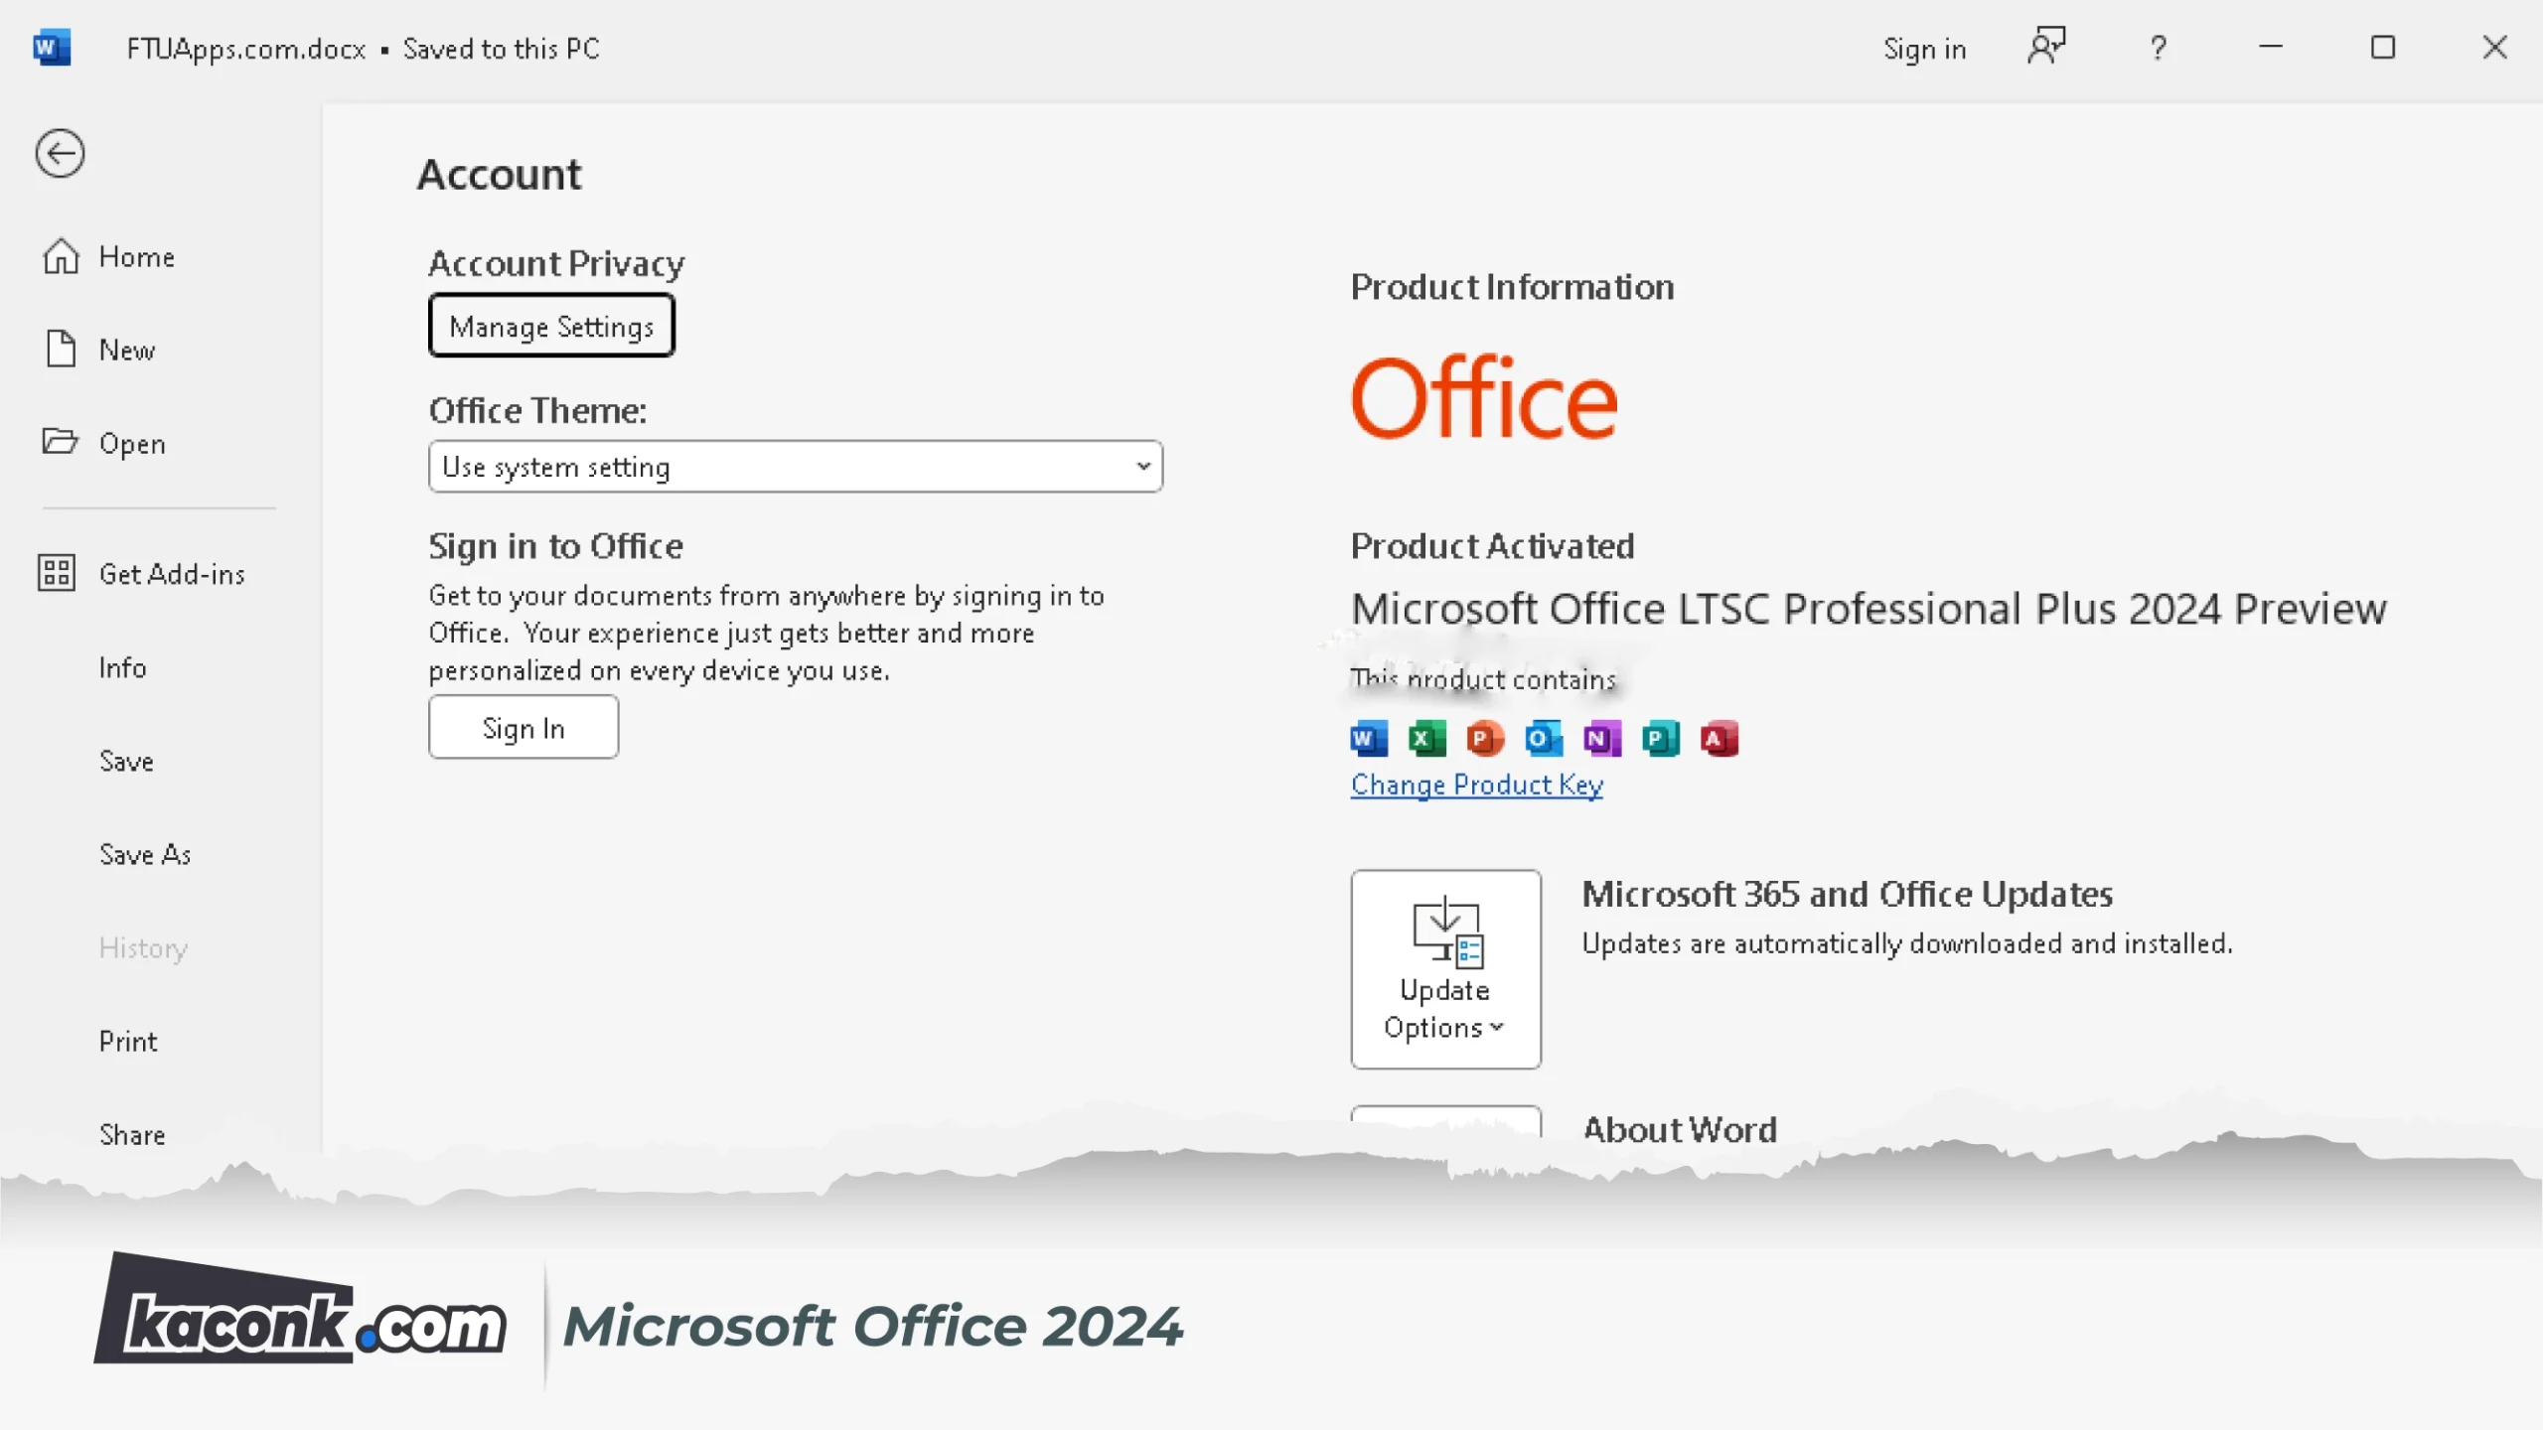Click the New document icon in sidebar
Viewport: 2543px width, 1430px height.
(x=61, y=350)
